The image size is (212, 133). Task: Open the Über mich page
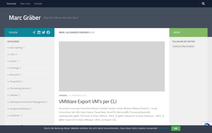click(x=25, y=4)
